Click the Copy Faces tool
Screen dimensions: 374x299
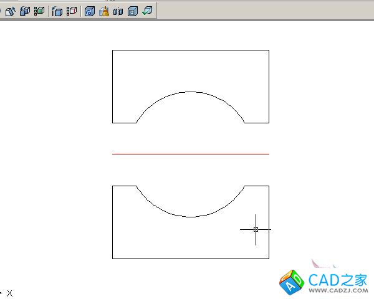click(x=25, y=11)
